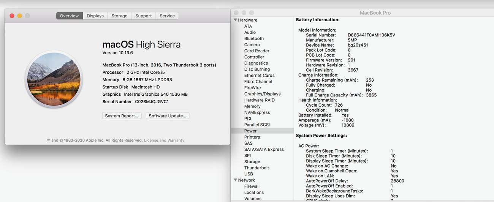This screenshot has width=494, height=202.
Task: Select Camera in the sidebar
Action: tap(252, 44)
